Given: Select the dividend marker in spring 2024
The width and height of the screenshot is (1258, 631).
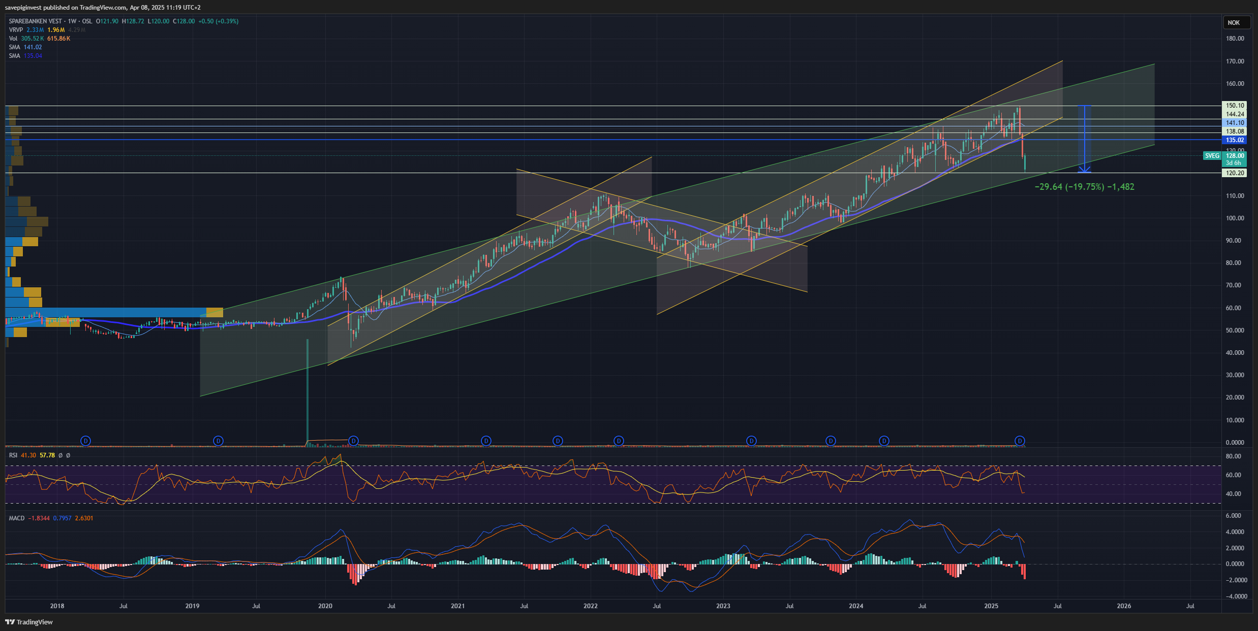Looking at the screenshot, I should pos(884,441).
